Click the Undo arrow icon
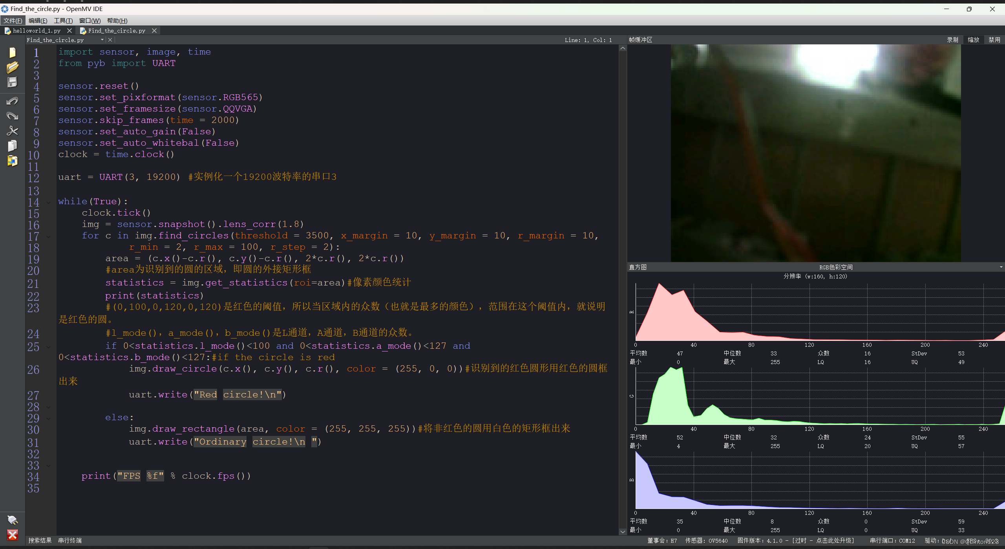The height and width of the screenshot is (549, 1005). click(12, 101)
